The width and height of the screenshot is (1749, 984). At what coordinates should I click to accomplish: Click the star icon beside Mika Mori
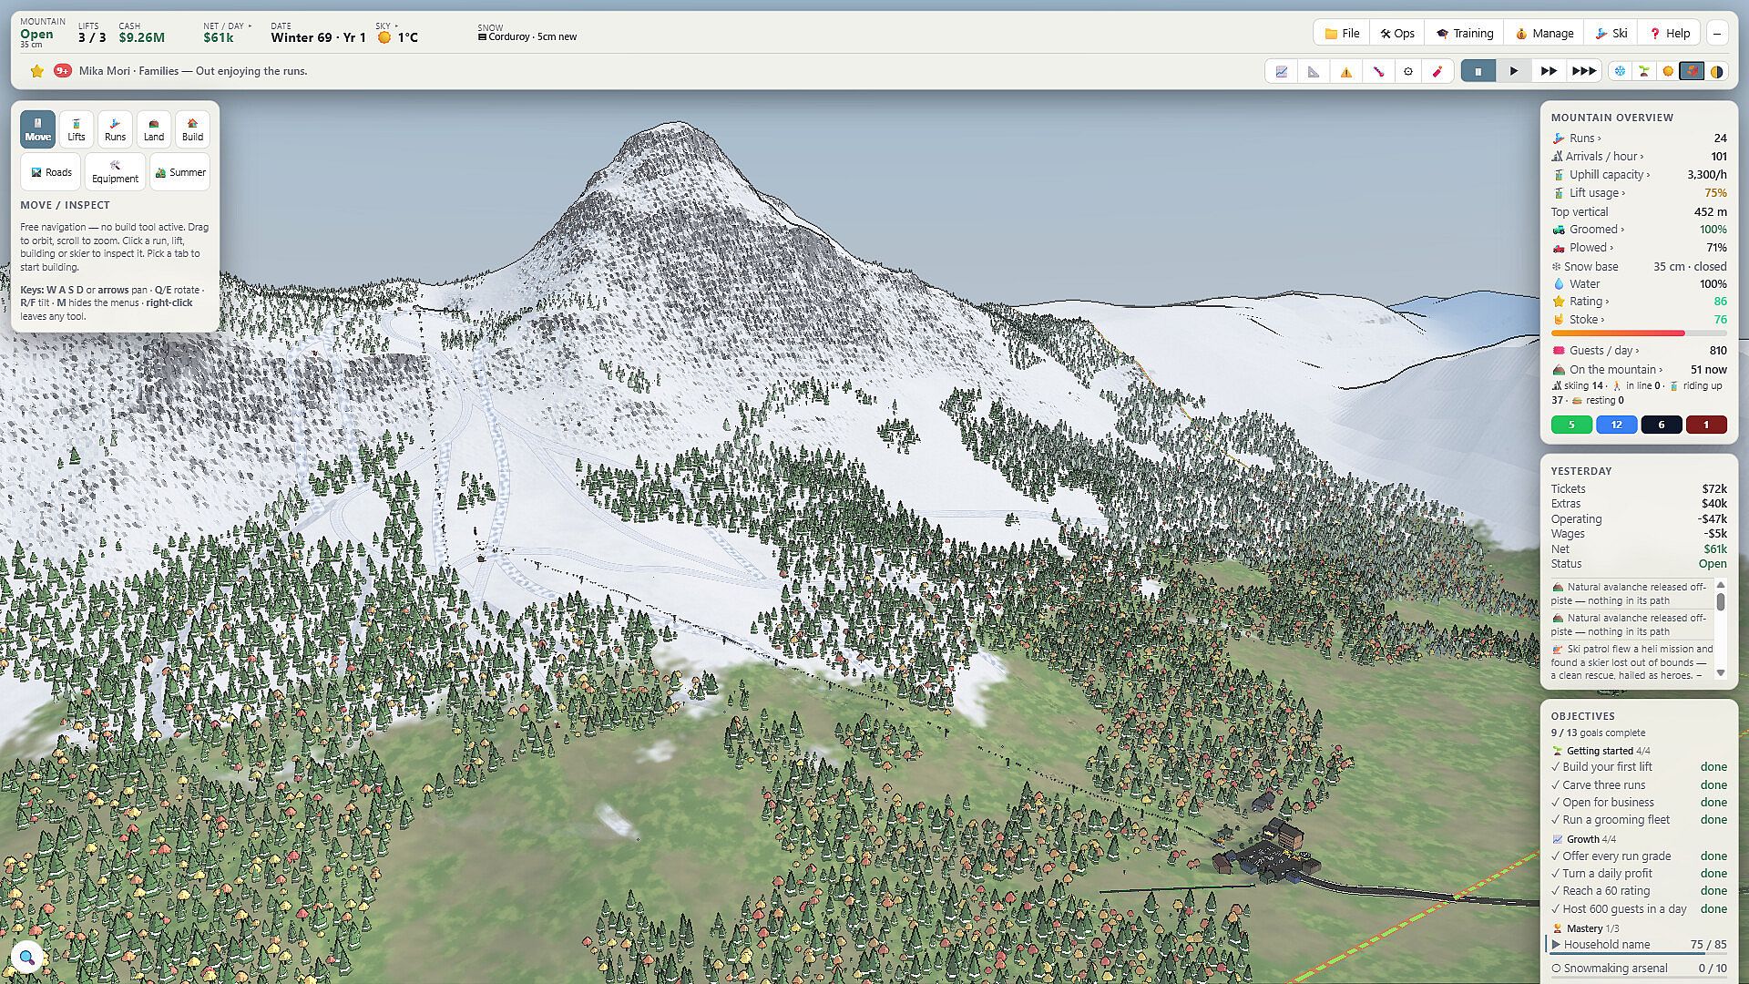pos(36,71)
